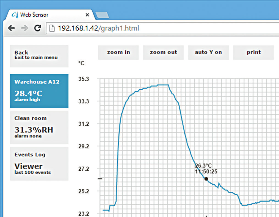Click the black data point on the curve
The width and height of the screenshot is (279, 217).
coord(206,179)
